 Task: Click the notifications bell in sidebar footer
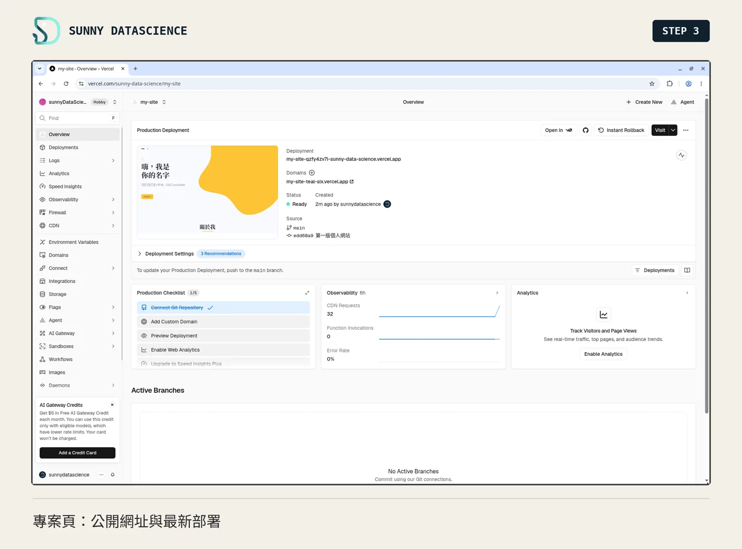pyautogui.click(x=112, y=475)
